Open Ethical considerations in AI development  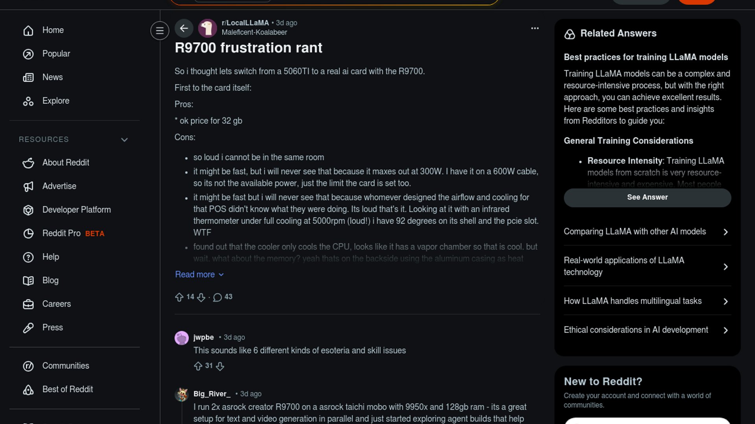pyautogui.click(x=647, y=330)
